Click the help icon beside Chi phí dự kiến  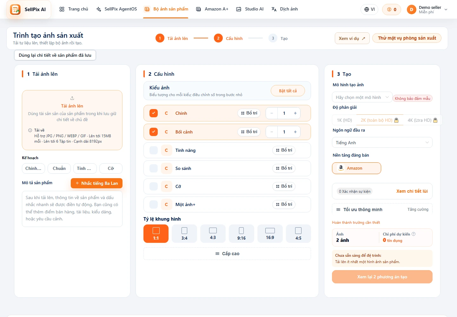click(x=414, y=234)
